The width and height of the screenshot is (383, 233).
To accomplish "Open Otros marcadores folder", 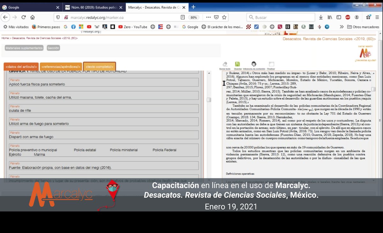I will tap(363, 27).
